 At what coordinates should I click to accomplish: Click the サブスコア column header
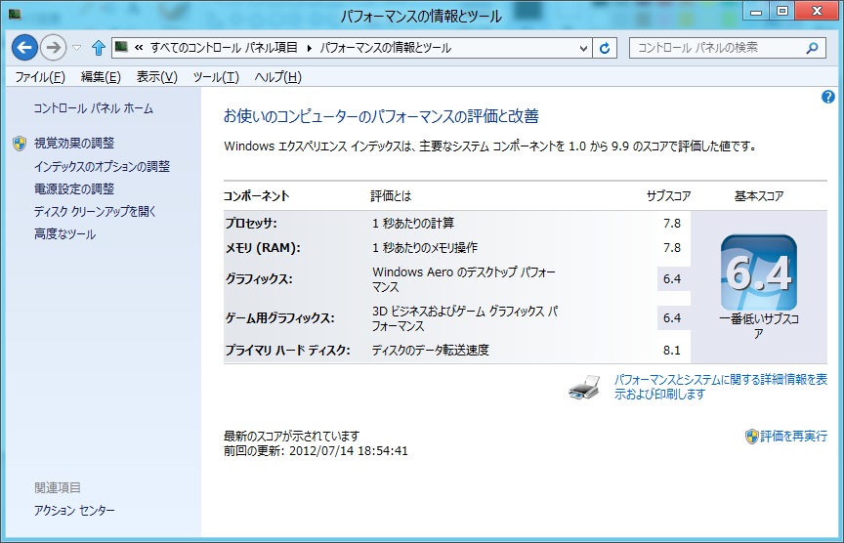click(668, 196)
